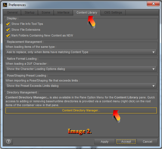Click the Accept button
This screenshot has width=162, height=149.
coord(126,142)
